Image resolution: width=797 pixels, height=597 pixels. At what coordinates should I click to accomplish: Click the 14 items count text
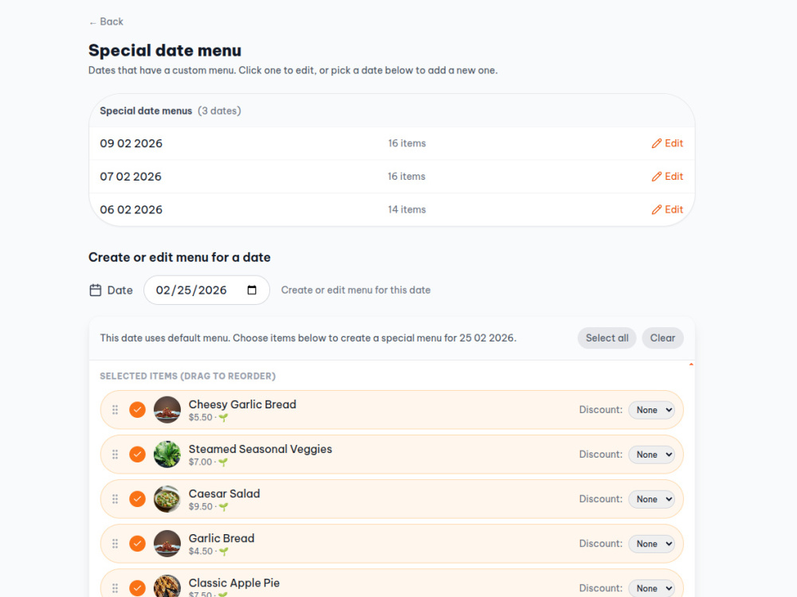tap(406, 209)
